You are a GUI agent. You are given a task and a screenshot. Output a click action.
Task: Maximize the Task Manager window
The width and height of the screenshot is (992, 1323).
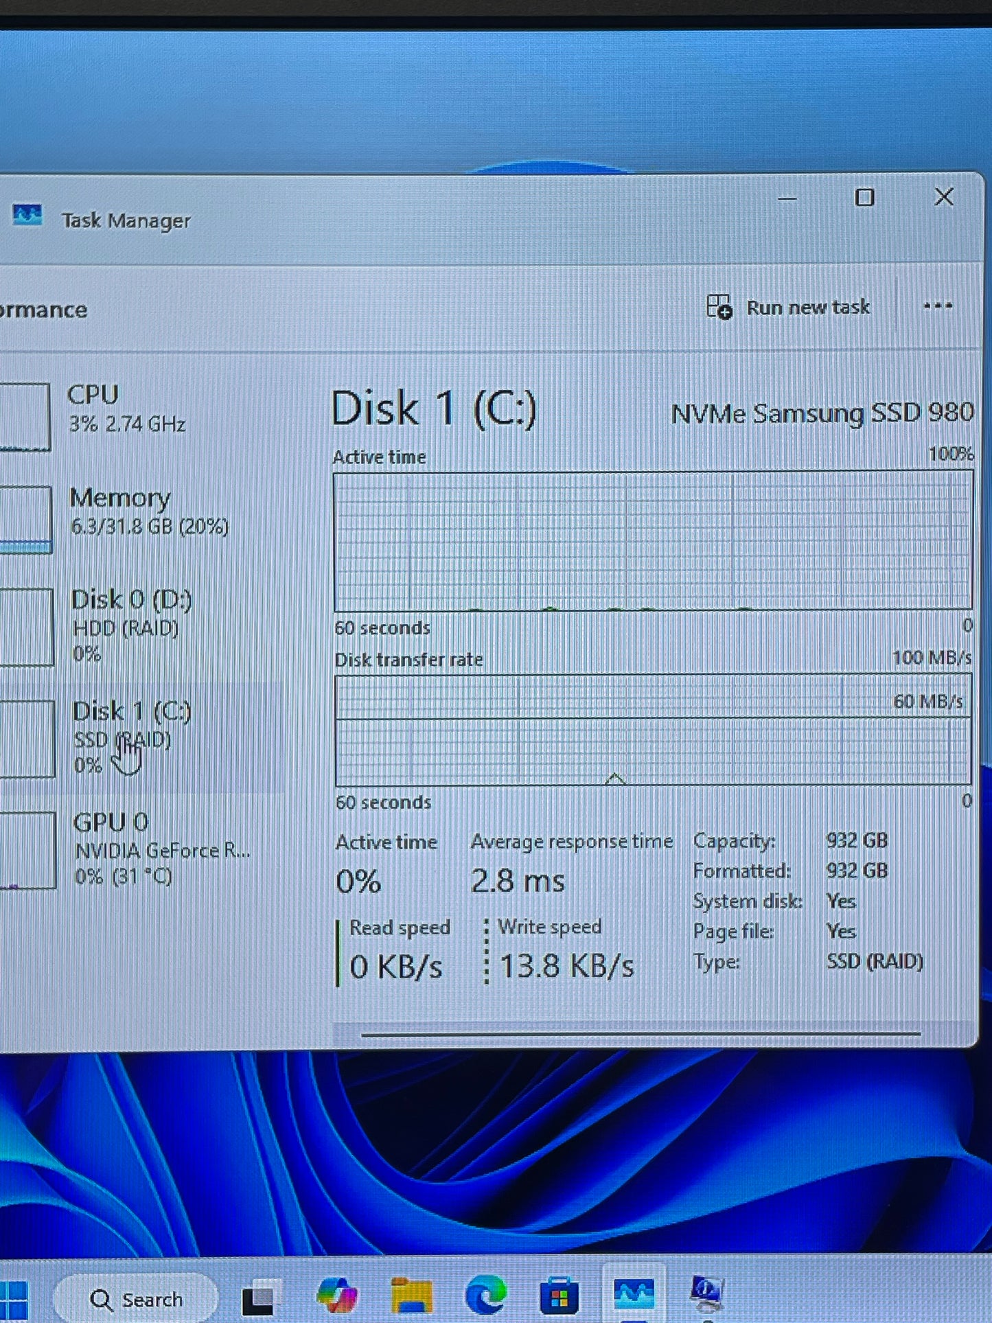tap(864, 198)
